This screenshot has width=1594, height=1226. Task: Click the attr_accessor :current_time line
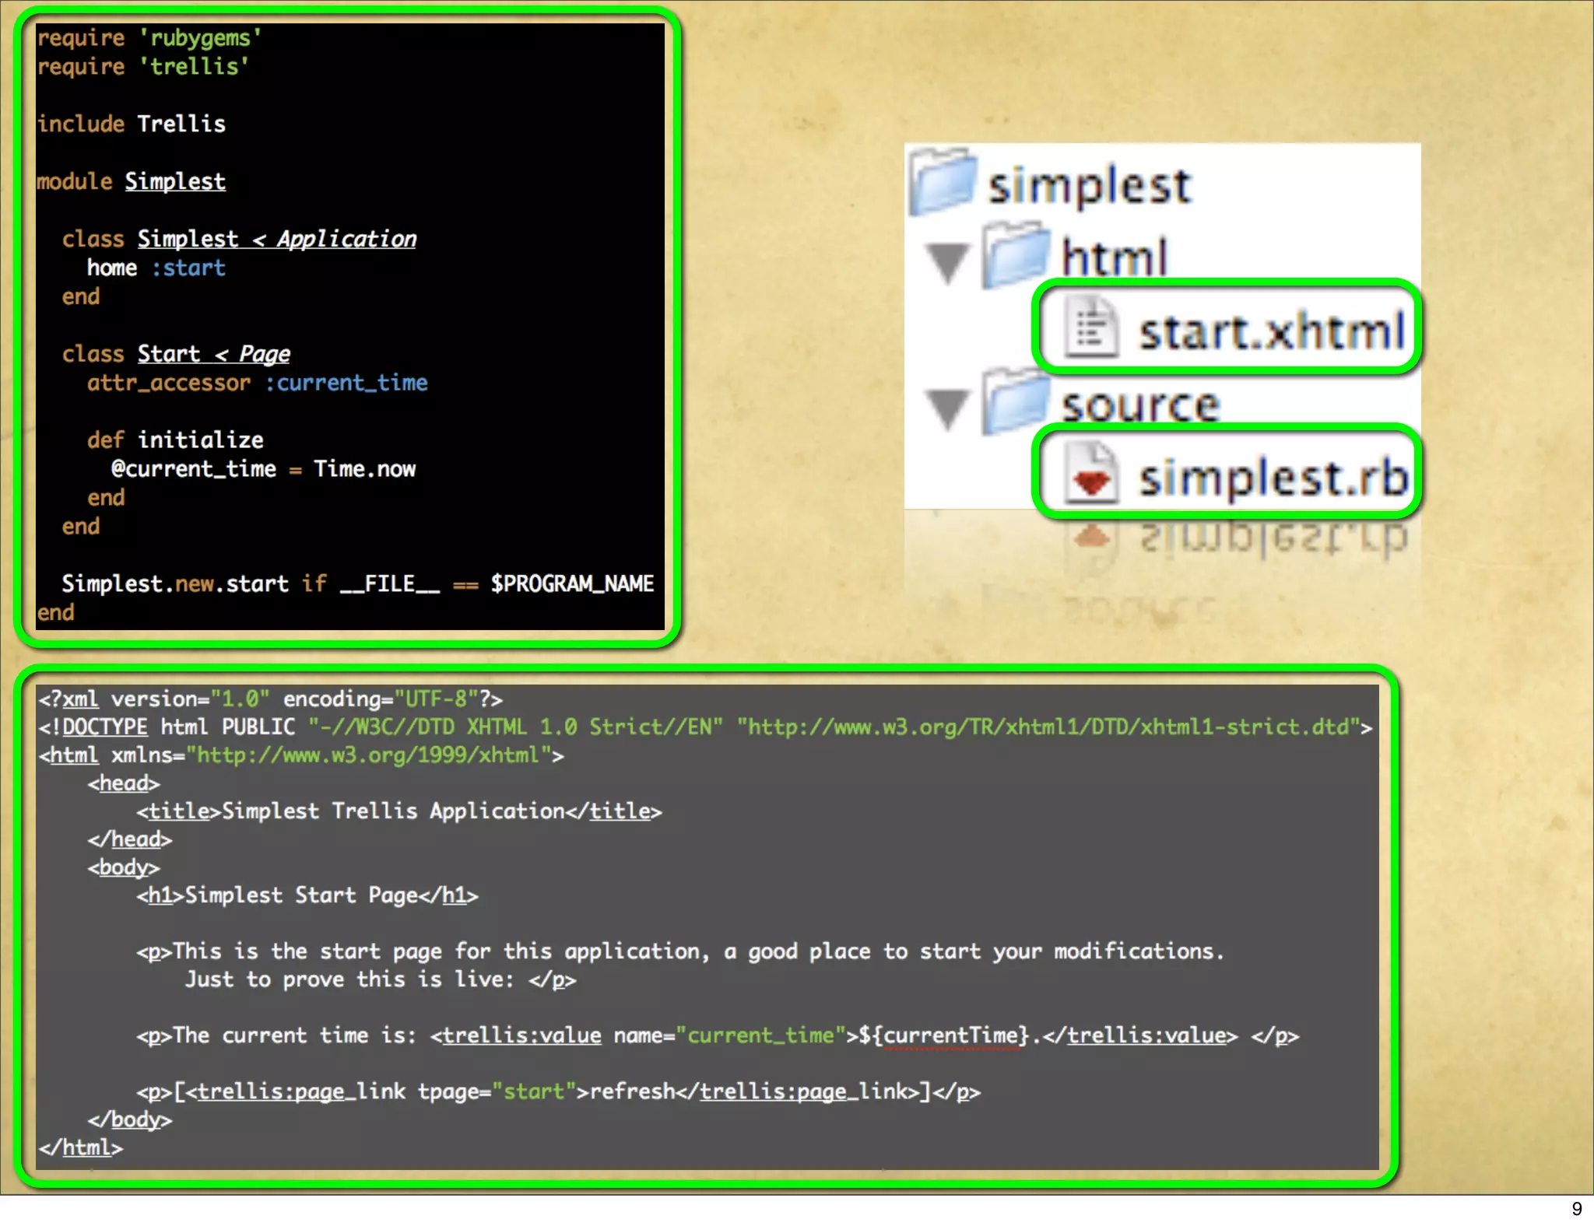tap(257, 383)
